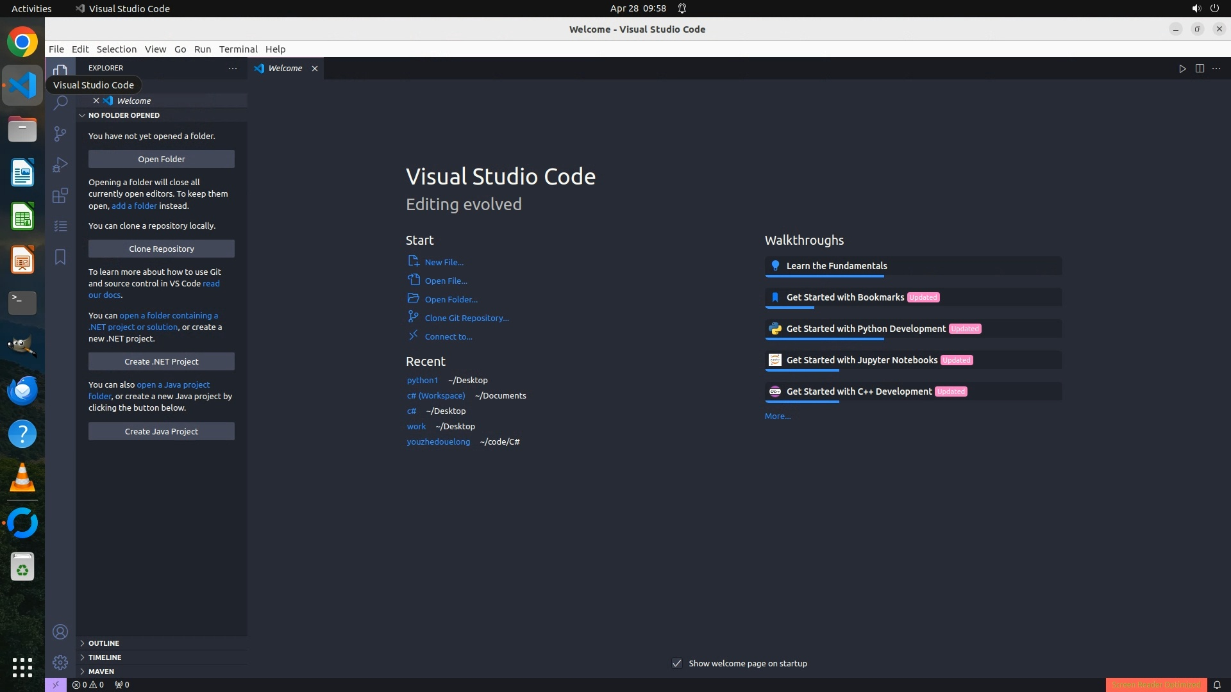1231x692 pixels.
Task: Click the Accounts icon in activity bar
Action: click(x=60, y=632)
